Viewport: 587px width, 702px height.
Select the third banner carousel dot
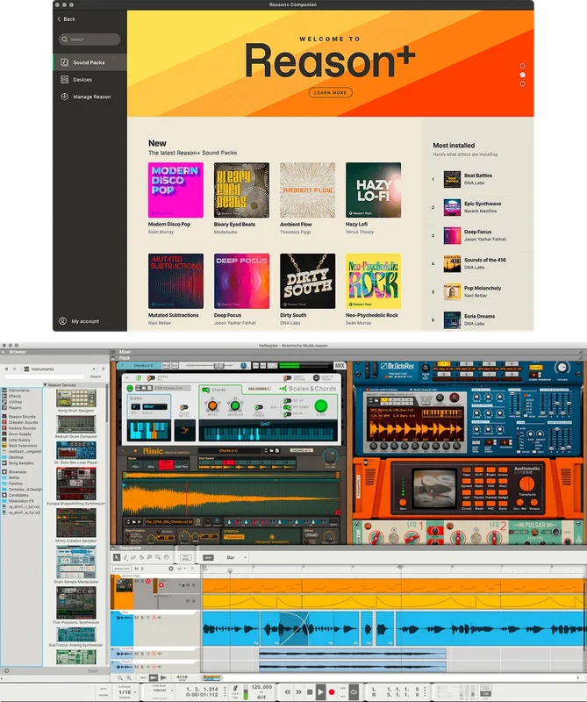click(523, 83)
